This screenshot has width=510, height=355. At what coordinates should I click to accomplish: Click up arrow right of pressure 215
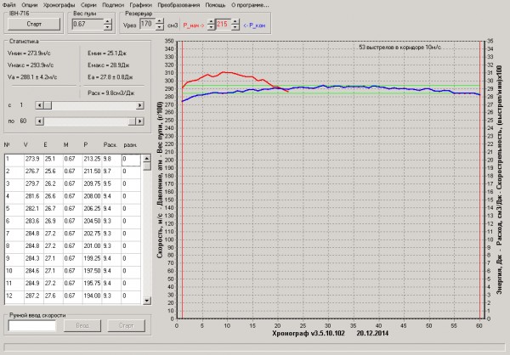235,21
